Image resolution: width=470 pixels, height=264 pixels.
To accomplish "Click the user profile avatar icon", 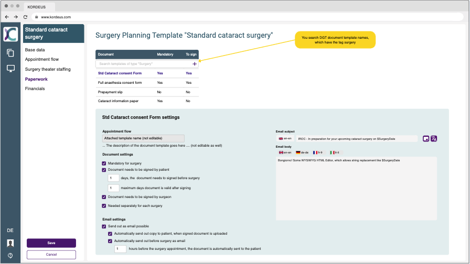I will click(x=10, y=243).
